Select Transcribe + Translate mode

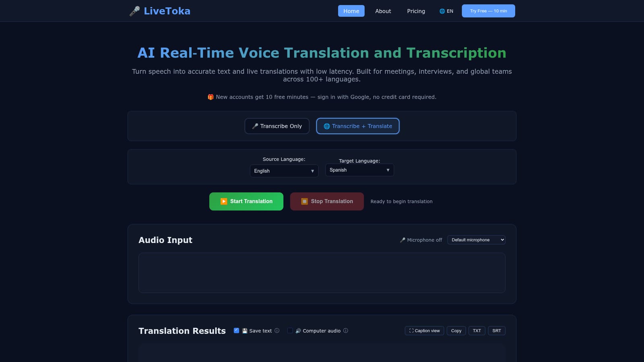pyautogui.click(x=358, y=126)
